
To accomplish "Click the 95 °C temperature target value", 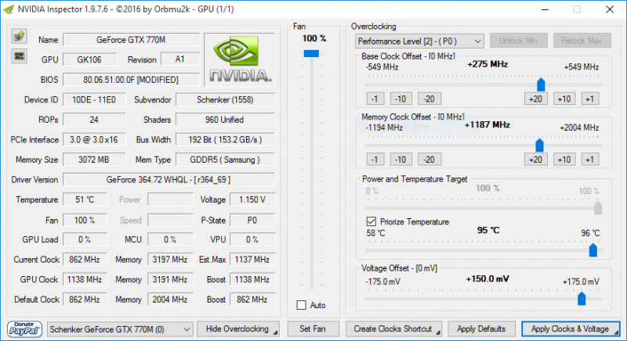I will [x=488, y=230].
